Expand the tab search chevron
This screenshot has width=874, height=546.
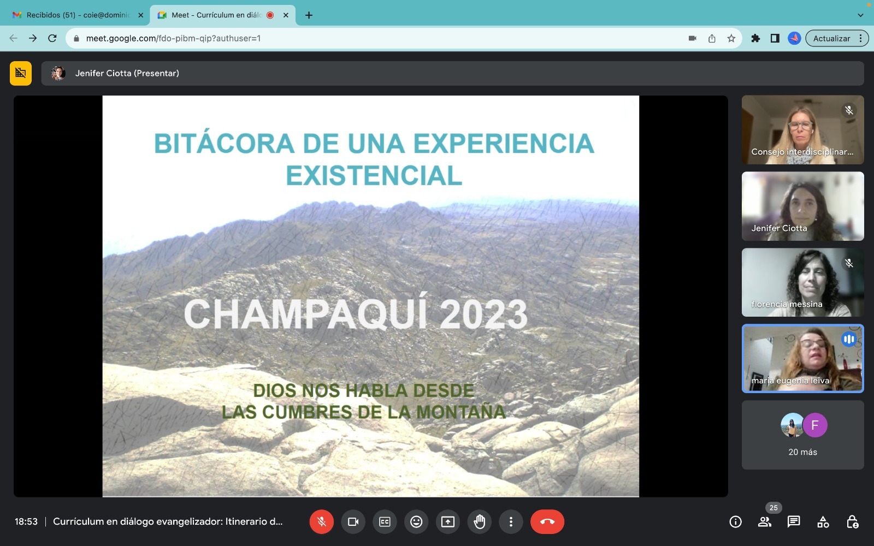tap(860, 15)
